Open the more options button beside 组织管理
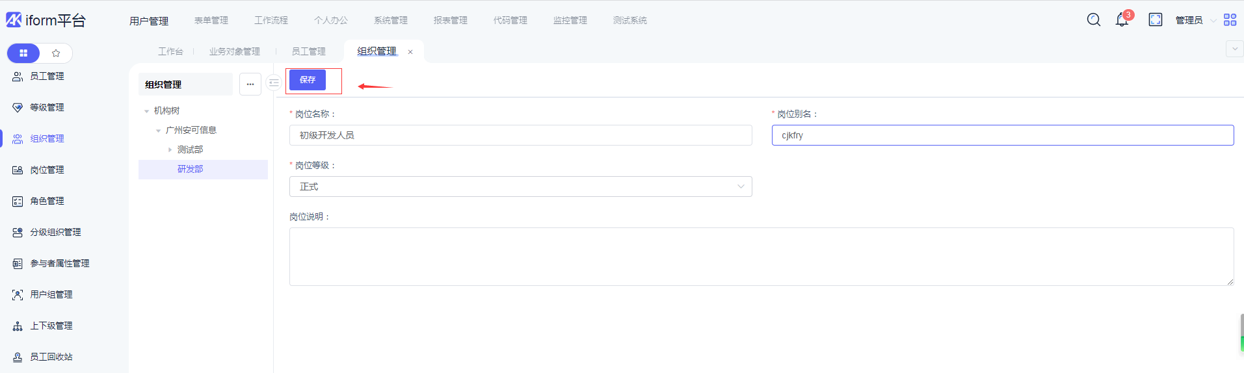1244x373 pixels. 250,84
